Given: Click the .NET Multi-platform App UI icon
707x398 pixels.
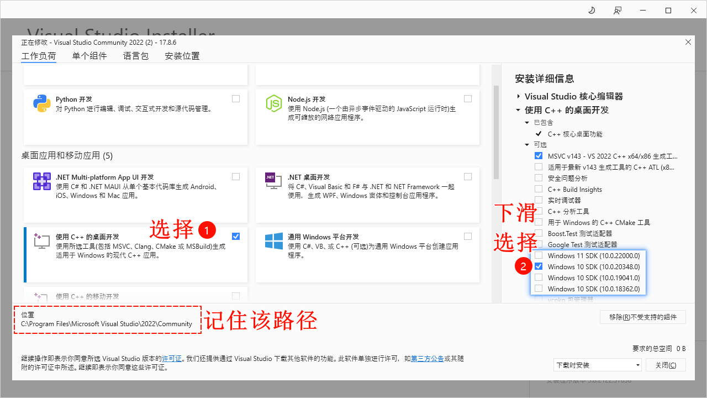Looking at the screenshot, I should (41, 182).
